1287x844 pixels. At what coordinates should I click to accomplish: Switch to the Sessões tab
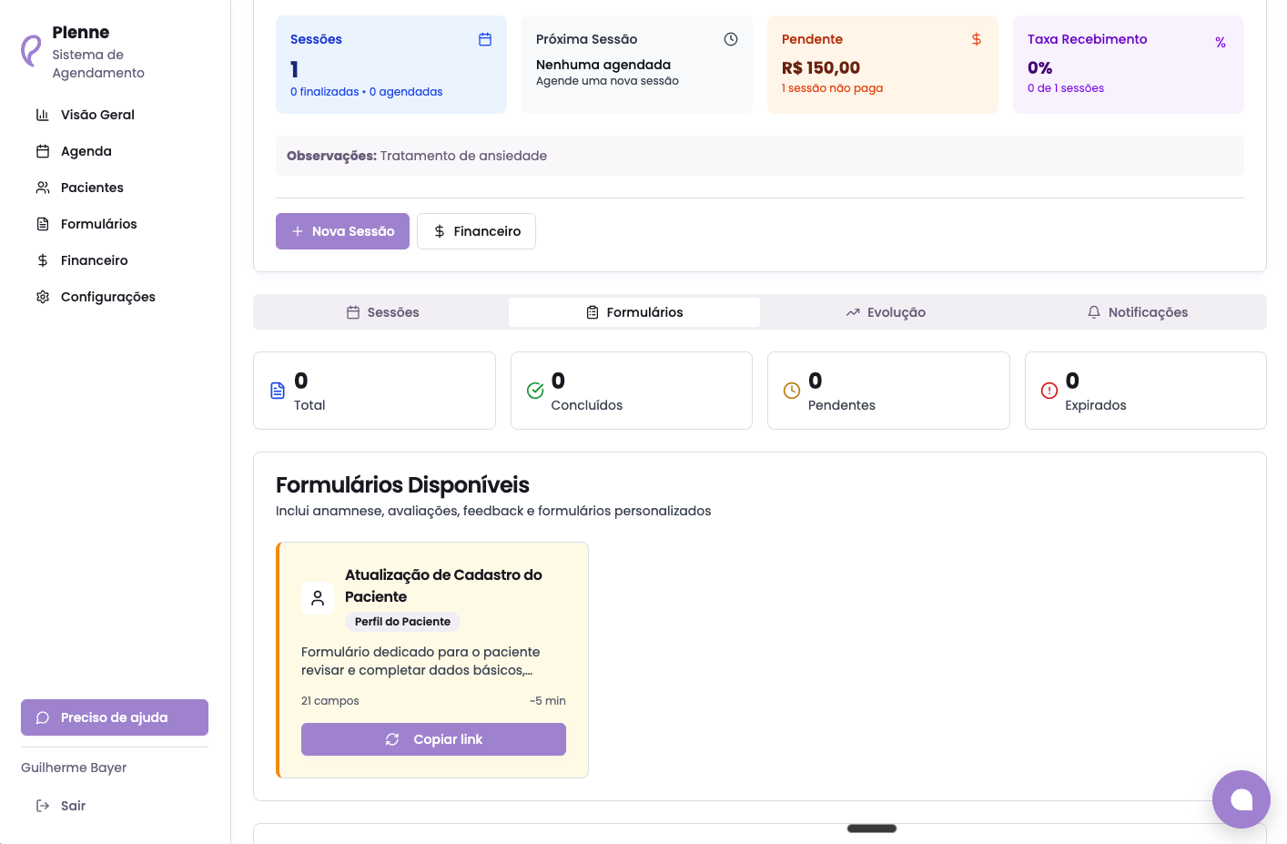[x=383, y=312]
